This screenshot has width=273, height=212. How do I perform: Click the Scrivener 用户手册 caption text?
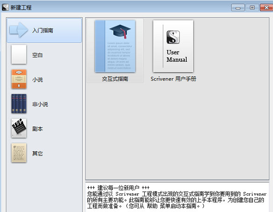click(174, 79)
